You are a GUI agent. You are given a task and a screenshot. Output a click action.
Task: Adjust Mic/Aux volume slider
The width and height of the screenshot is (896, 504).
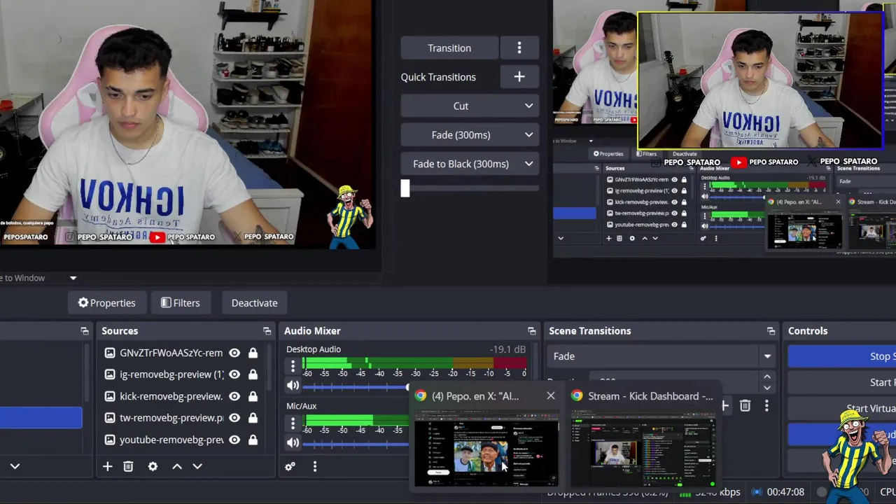357,443
